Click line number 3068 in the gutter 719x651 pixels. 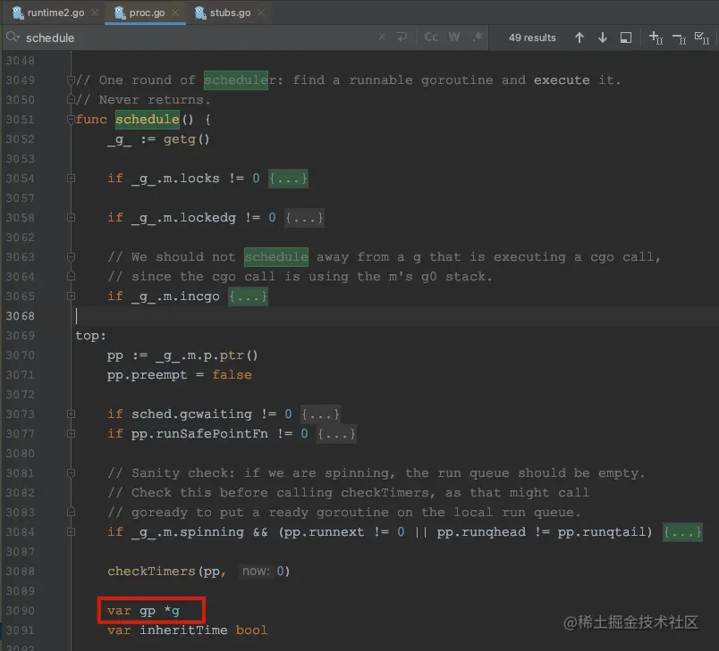[21, 316]
